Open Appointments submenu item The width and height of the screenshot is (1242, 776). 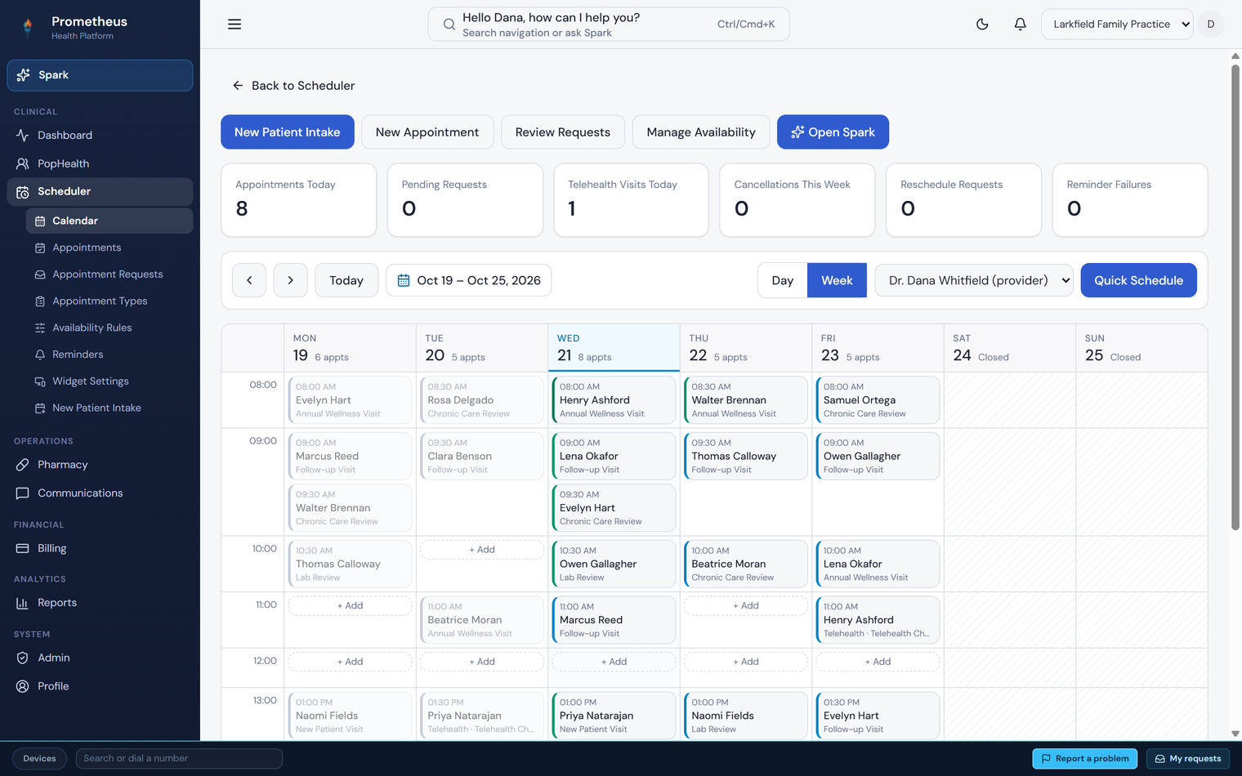pyautogui.click(x=109, y=248)
